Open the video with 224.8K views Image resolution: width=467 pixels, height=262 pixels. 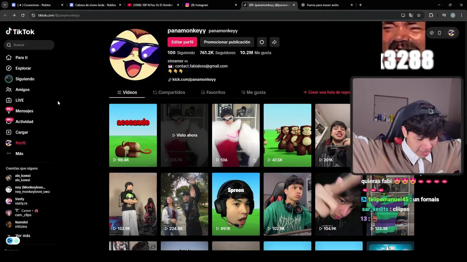(x=184, y=204)
